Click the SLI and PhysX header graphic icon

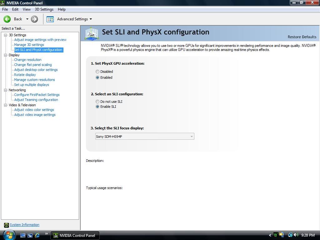[x=92, y=33]
